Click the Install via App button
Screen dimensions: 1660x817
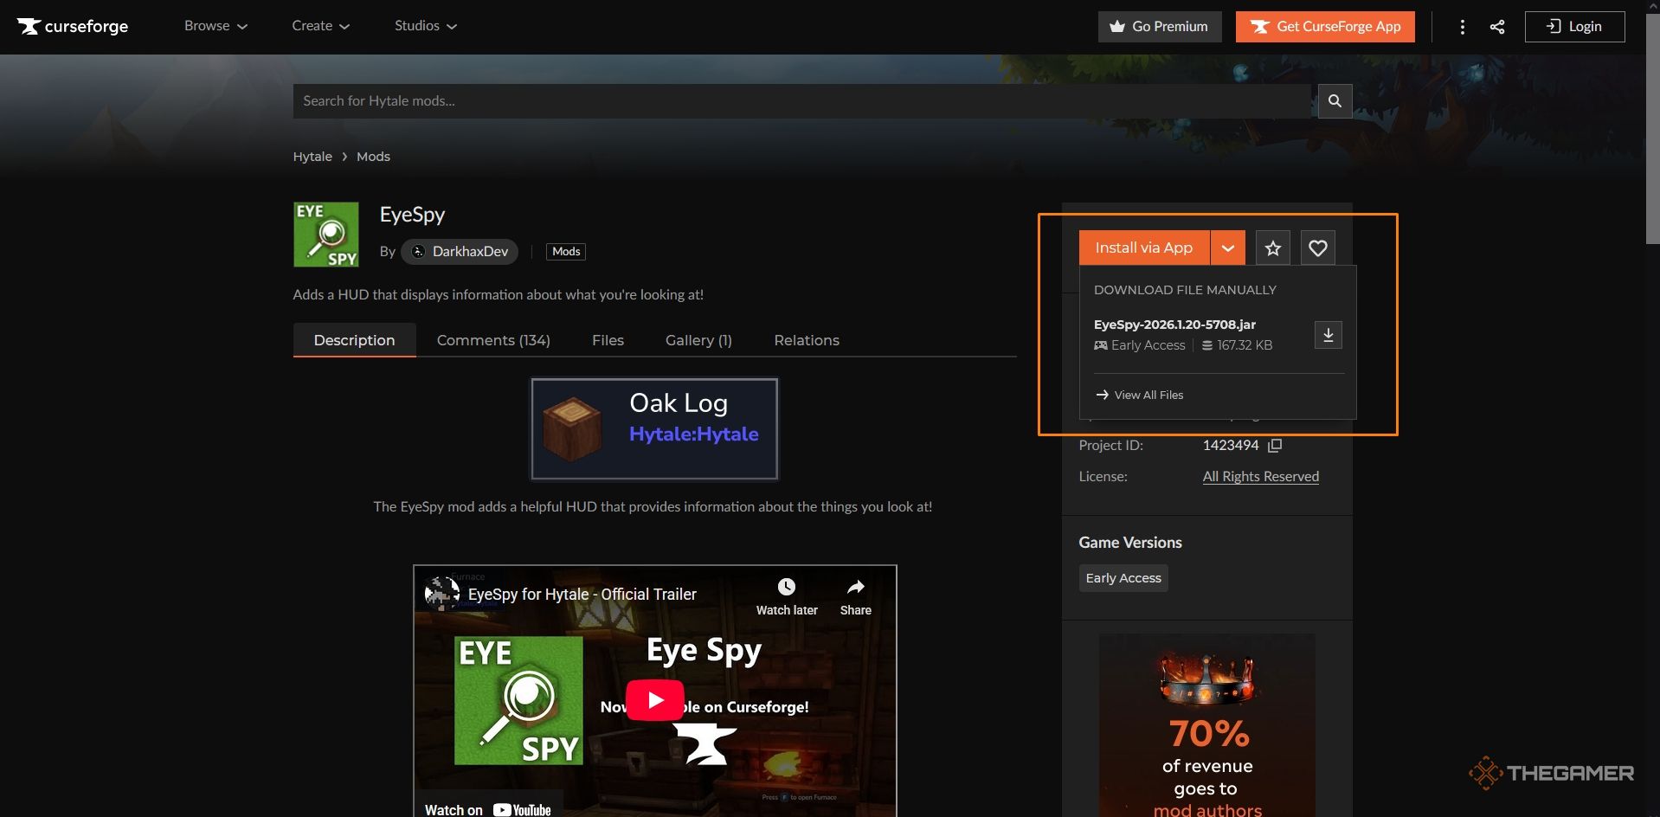pos(1143,248)
